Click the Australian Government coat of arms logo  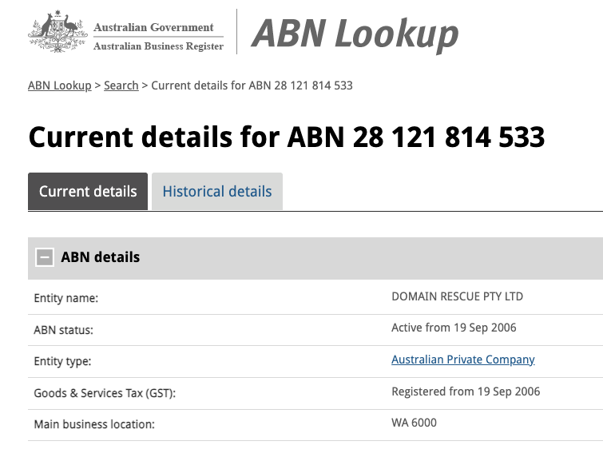point(58,31)
